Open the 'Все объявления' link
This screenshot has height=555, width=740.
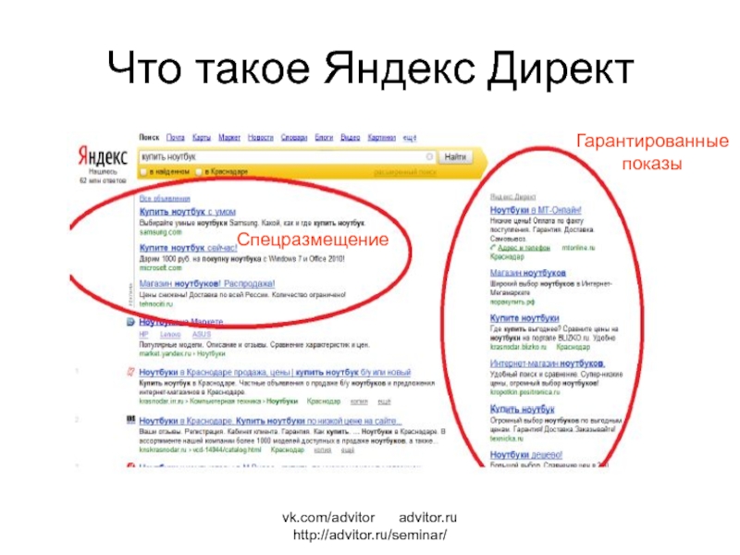tap(165, 199)
